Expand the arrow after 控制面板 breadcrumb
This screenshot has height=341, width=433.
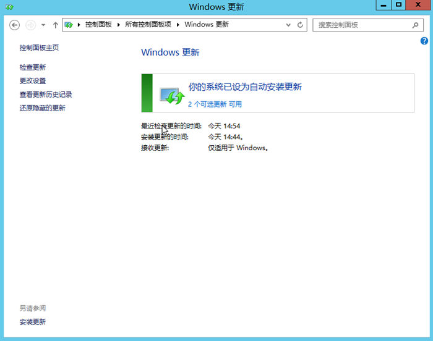tap(119, 25)
